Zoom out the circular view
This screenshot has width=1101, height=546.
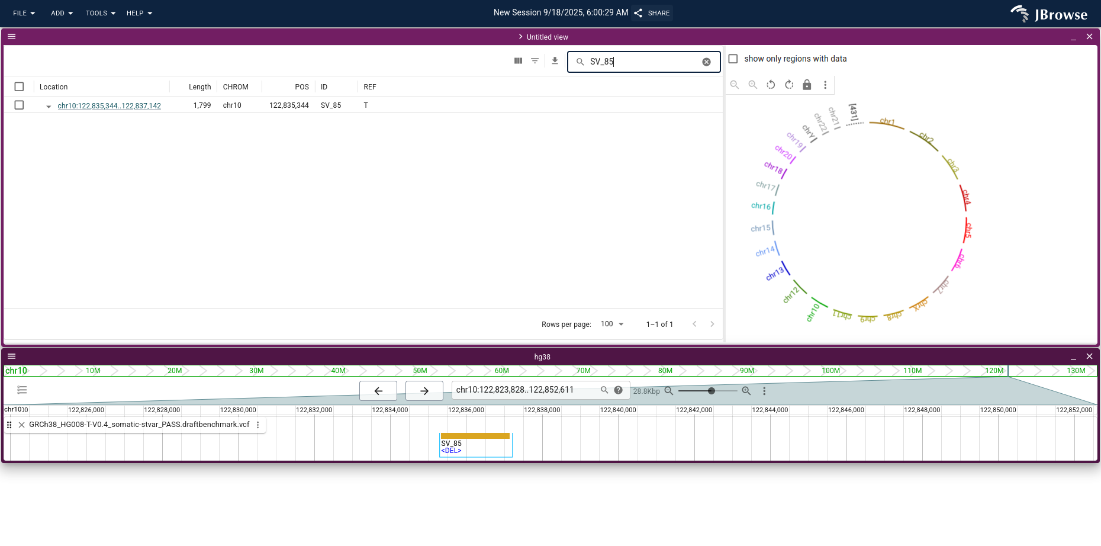pos(735,85)
